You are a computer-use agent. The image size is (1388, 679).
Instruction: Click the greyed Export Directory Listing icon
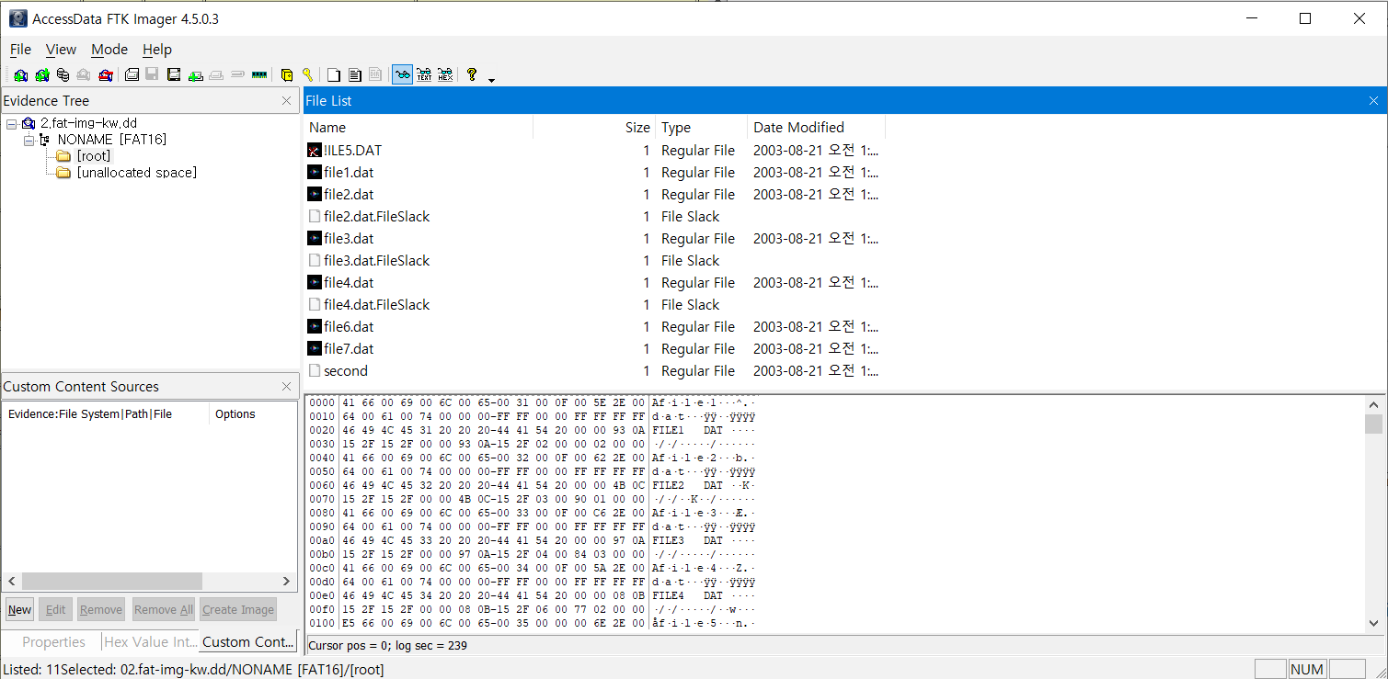click(375, 75)
